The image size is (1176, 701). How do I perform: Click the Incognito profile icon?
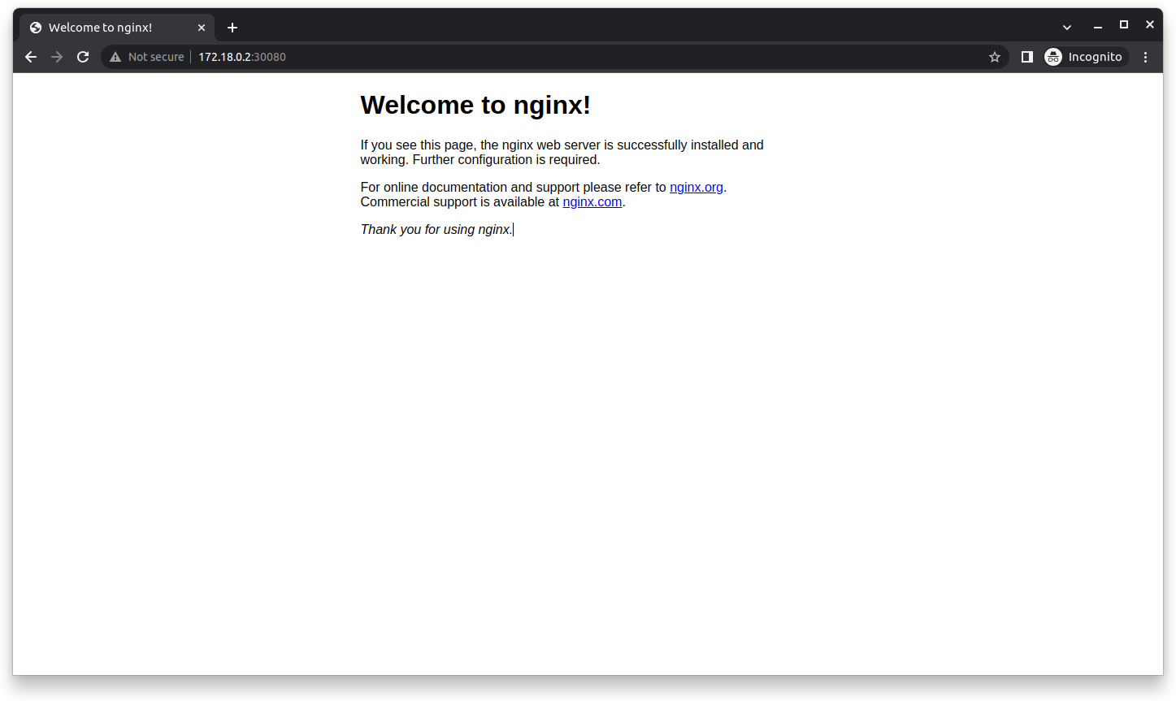point(1053,57)
